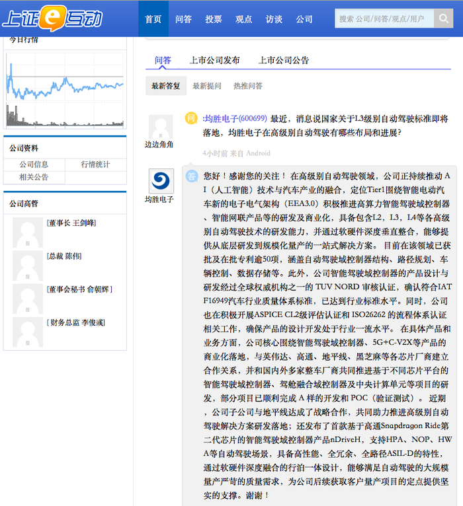Image resolution: width=463 pixels, height=506 pixels.
Task: Open the 边边角角 username link
Action: click(159, 144)
